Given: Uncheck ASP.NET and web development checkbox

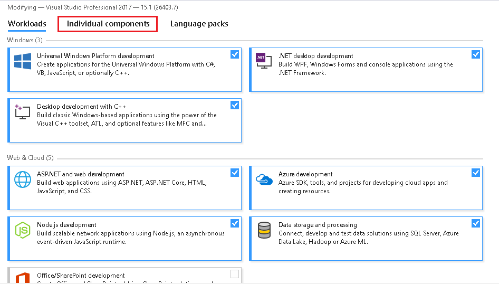Looking at the screenshot, I should (235, 173).
